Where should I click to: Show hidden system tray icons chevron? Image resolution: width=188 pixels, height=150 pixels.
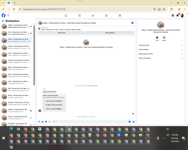164,138
